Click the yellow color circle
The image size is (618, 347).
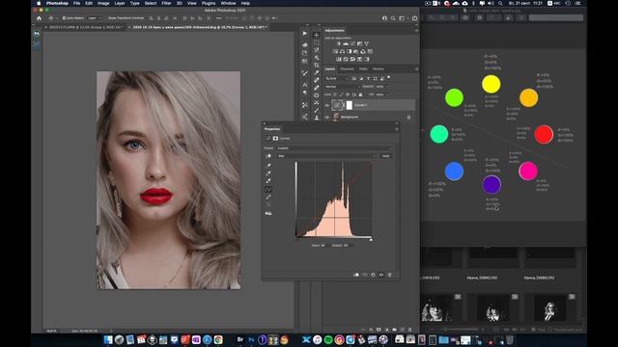click(x=492, y=85)
